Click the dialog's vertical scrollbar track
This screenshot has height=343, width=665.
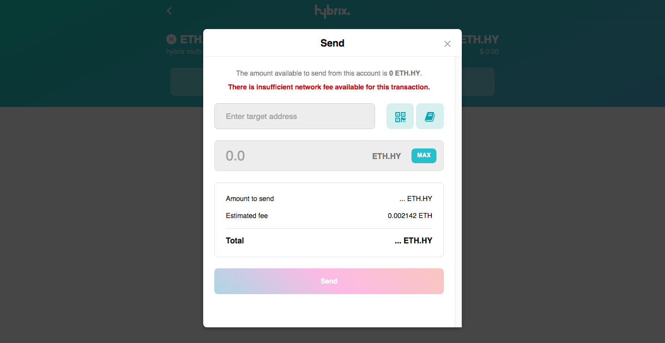click(x=458, y=184)
